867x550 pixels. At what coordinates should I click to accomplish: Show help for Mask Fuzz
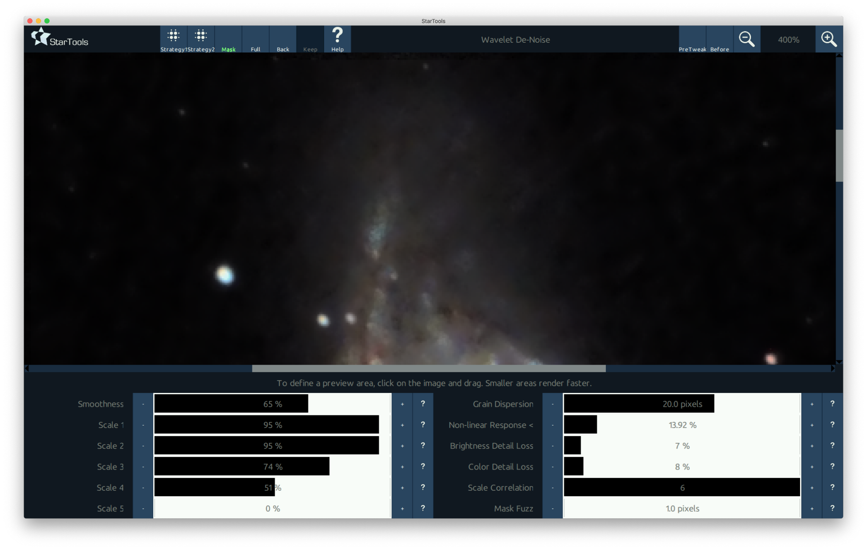(832, 509)
